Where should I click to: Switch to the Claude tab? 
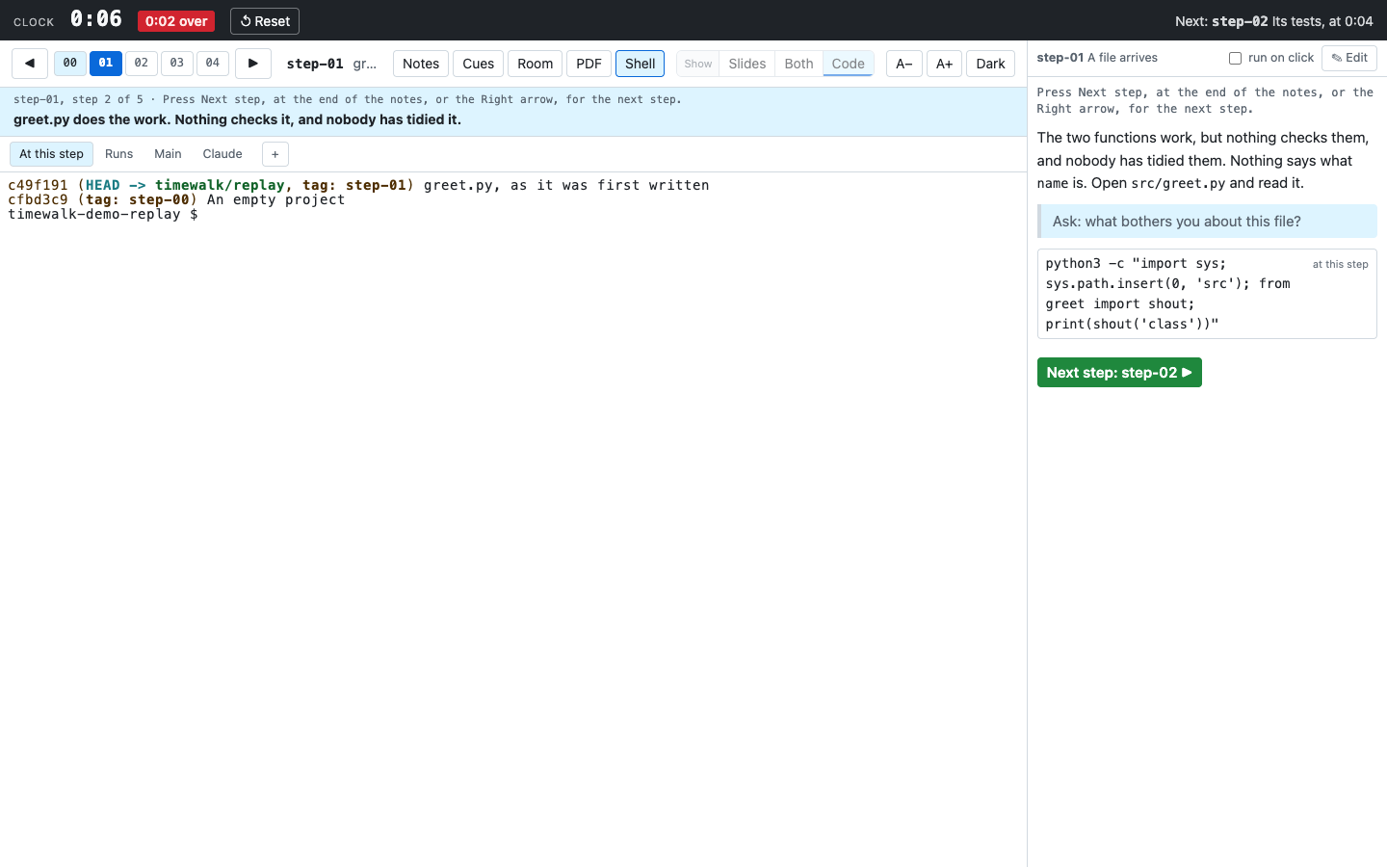[x=222, y=154]
